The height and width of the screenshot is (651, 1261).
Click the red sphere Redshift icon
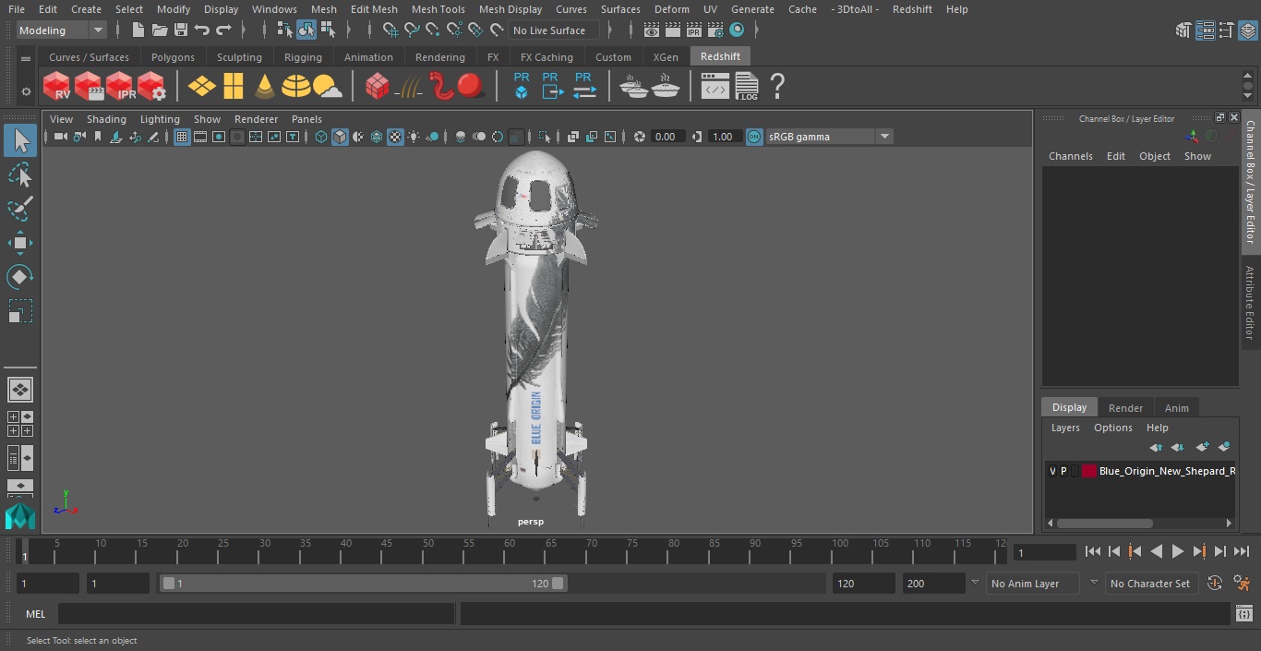471,86
